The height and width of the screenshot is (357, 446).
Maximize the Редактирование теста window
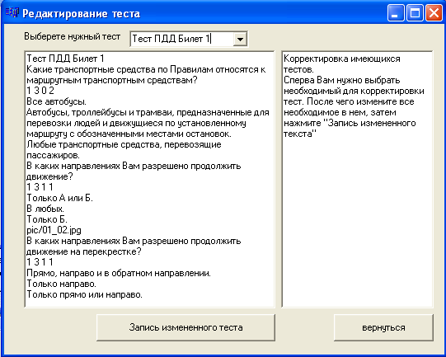click(x=415, y=13)
